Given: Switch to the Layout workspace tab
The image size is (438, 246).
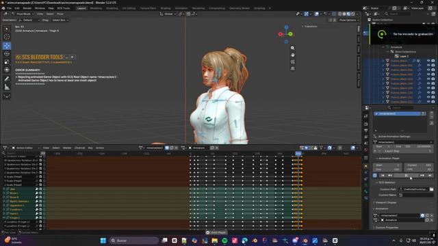Looking at the screenshot, I should 81,8.
